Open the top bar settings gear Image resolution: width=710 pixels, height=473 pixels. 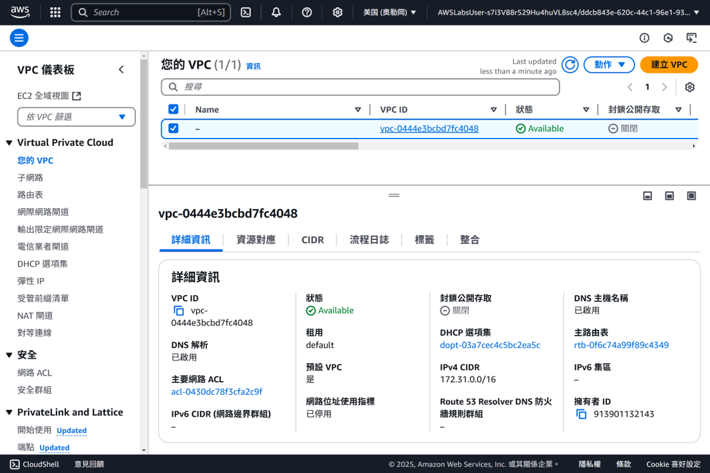click(x=337, y=12)
